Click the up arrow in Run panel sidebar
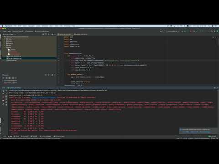This screenshot has width=219, height=164. click(6, 91)
